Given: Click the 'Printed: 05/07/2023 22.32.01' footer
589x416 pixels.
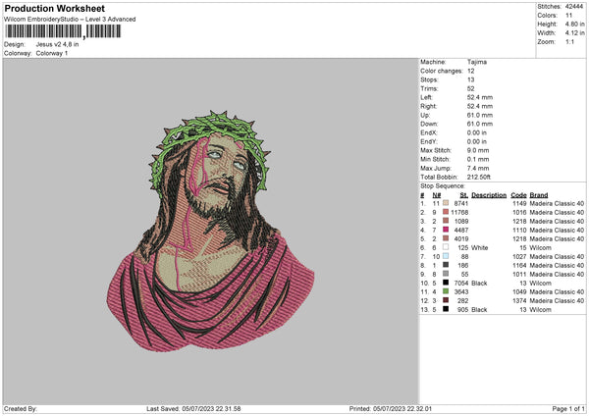Looking at the screenshot, I should click(x=391, y=409).
